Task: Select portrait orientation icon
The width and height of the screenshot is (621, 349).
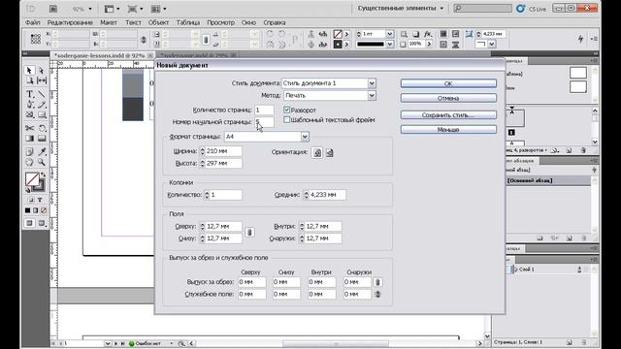Action: click(x=317, y=152)
